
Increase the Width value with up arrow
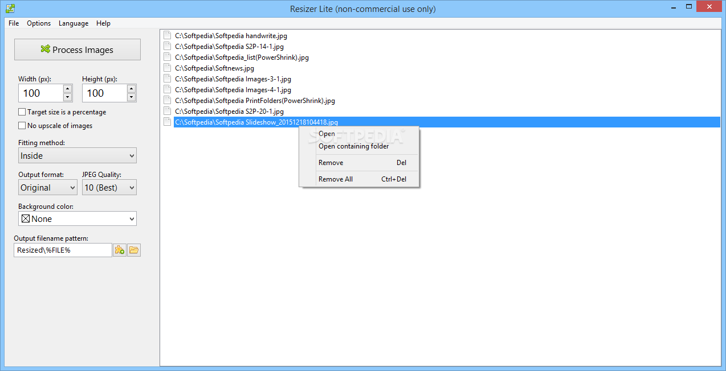pyautogui.click(x=67, y=89)
